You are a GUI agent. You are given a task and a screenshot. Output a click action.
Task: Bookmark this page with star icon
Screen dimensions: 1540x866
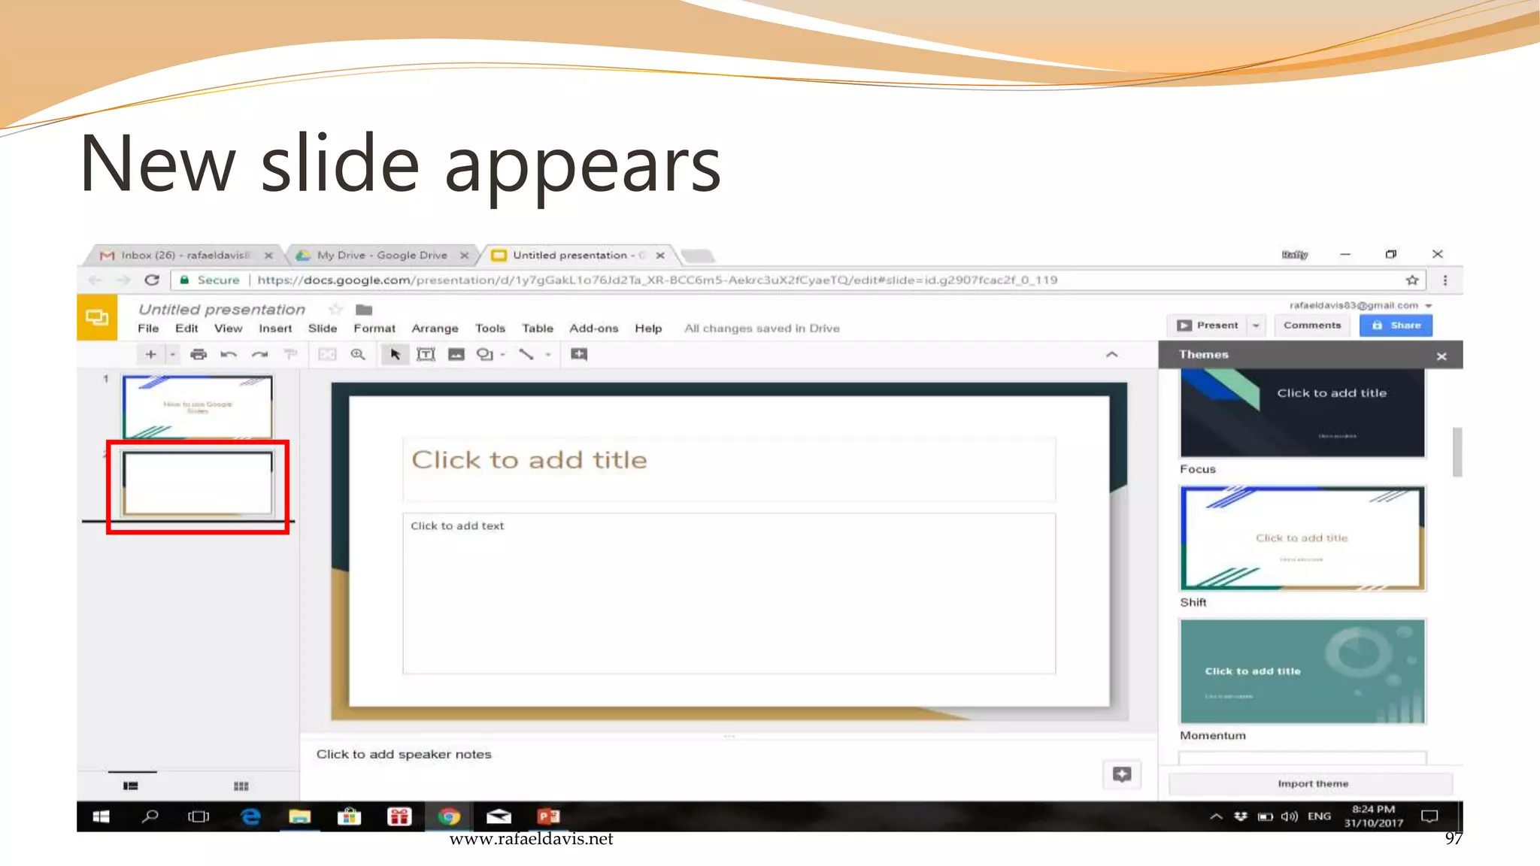(x=1412, y=280)
